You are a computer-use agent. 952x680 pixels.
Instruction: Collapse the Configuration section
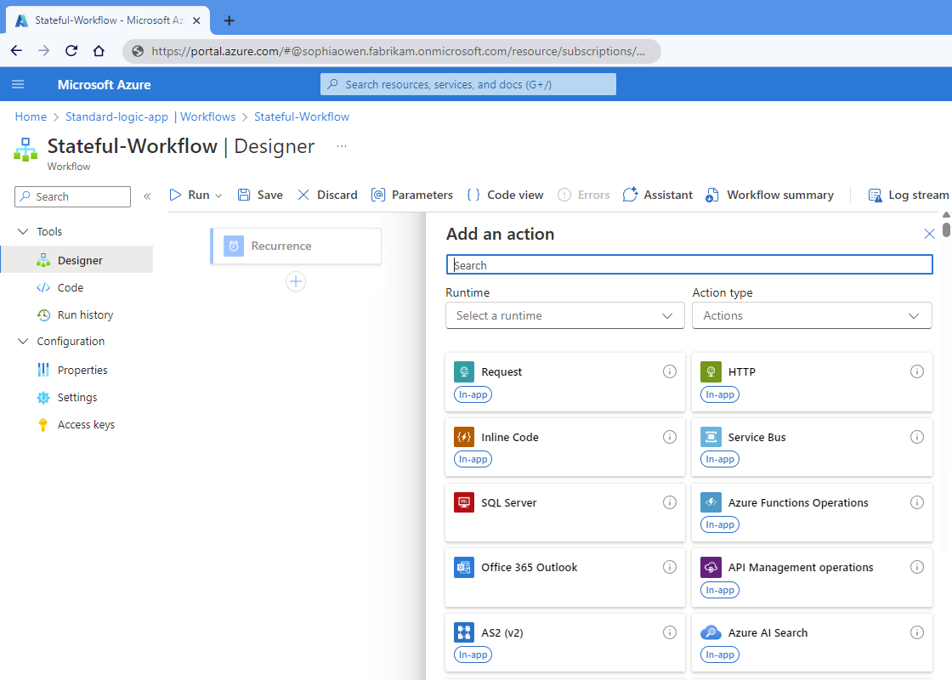(22, 341)
